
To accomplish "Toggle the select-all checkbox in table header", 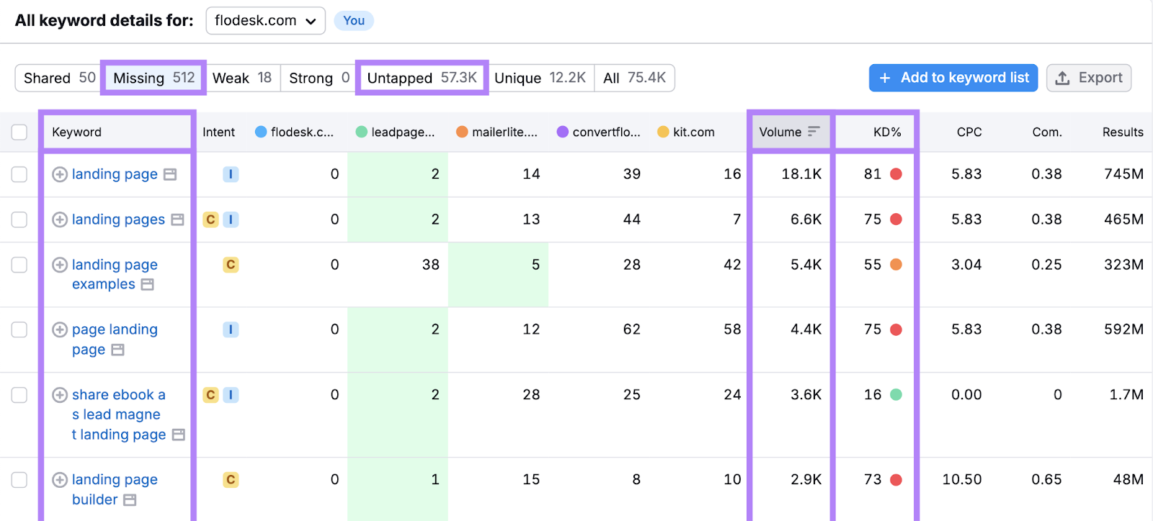I will (19, 132).
